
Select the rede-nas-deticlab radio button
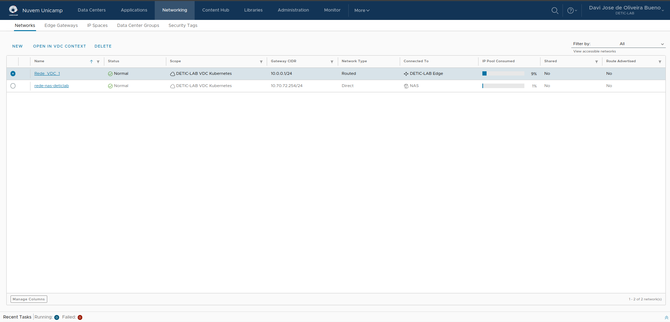pos(13,86)
